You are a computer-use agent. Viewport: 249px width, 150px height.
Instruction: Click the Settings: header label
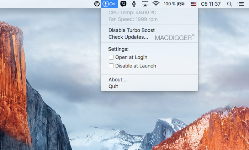click(118, 49)
